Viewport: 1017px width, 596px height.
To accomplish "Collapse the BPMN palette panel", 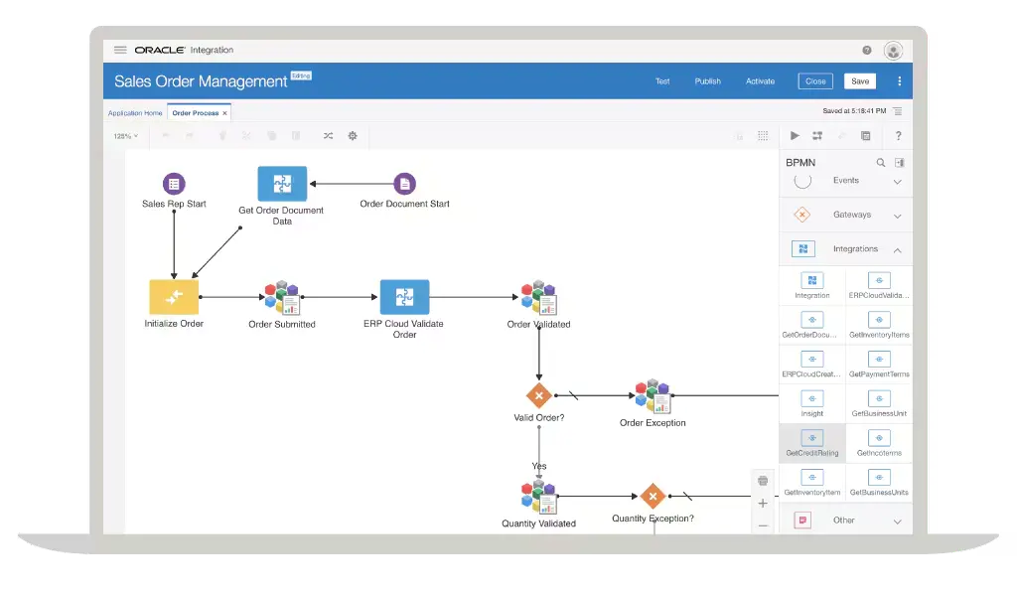I will (900, 163).
